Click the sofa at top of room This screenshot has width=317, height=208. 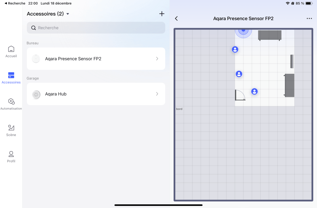[270, 35]
